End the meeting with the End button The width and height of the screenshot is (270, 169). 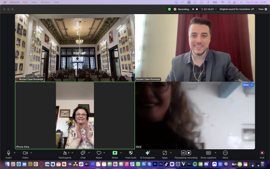tap(262, 153)
